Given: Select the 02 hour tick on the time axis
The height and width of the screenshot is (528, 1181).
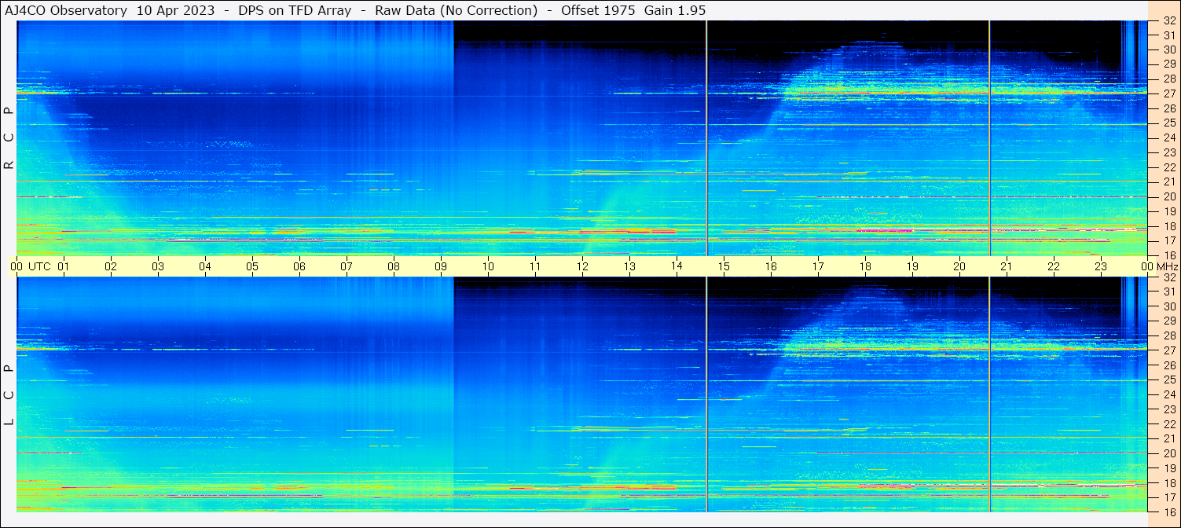Looking at the screenshot, I should (x=111, y=266).
